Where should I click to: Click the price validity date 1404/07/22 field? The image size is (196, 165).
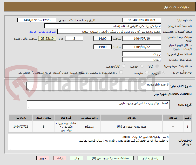pos(142,47)
